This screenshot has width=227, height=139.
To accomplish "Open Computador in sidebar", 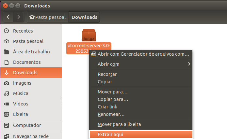I will 31,125.
